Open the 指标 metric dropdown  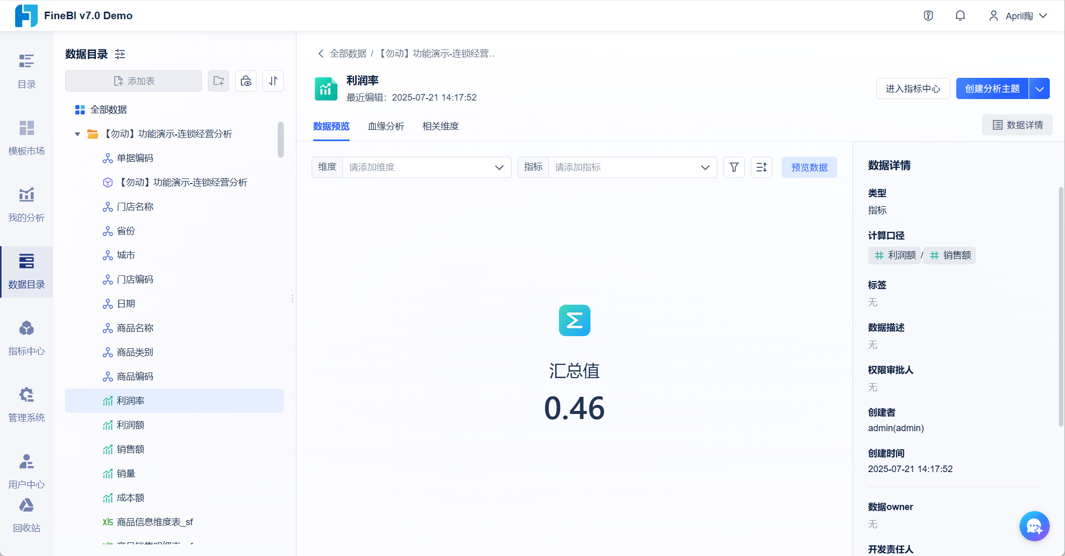[x=632, y=167]
